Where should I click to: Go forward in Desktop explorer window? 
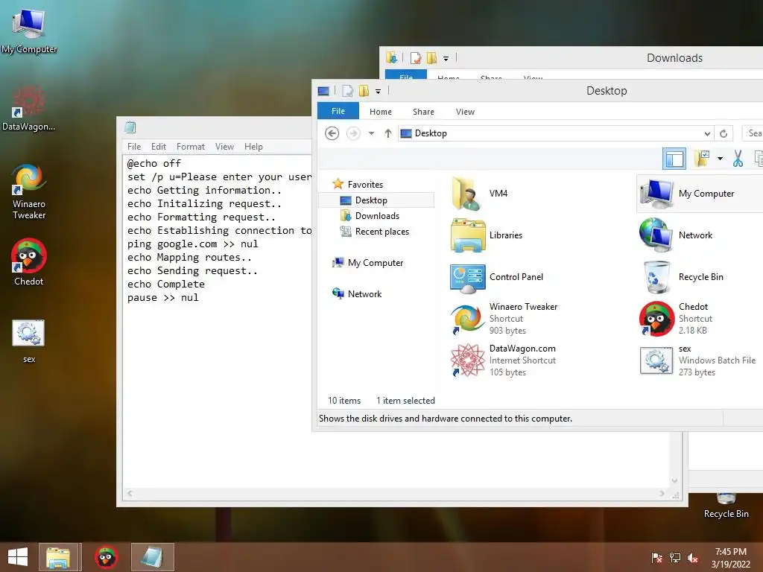tap(353, 133)
